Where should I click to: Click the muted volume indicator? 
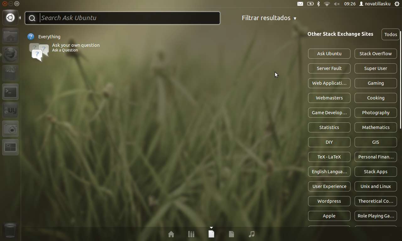coord(337,4)
